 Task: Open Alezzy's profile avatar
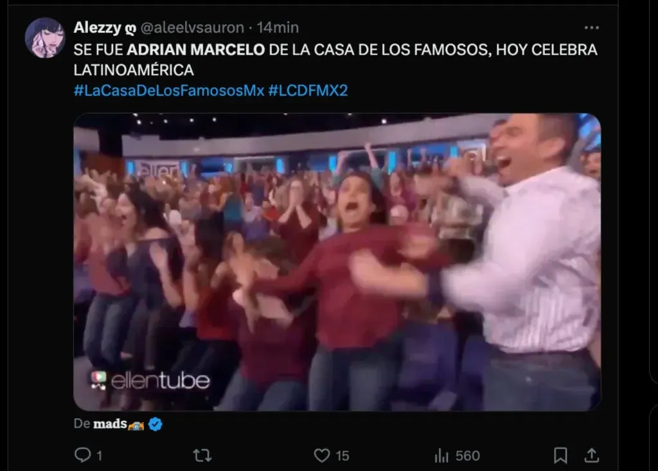pyautogui.click(x=45, y=38)
